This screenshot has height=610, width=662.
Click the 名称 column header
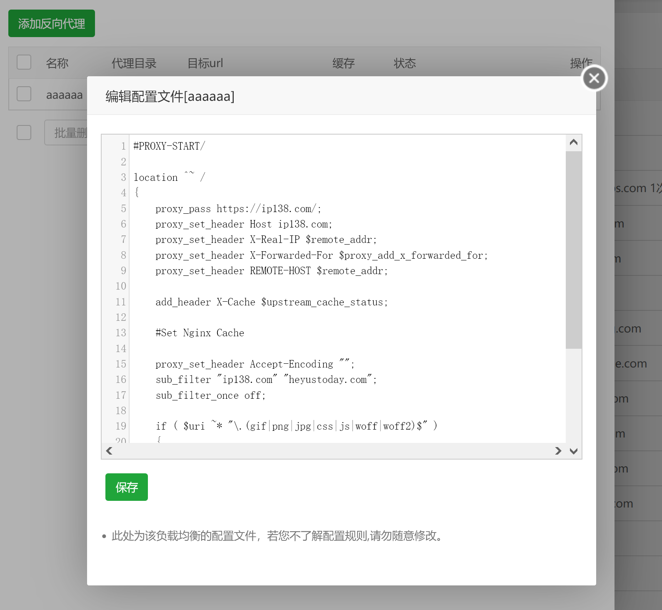point(57,63)
